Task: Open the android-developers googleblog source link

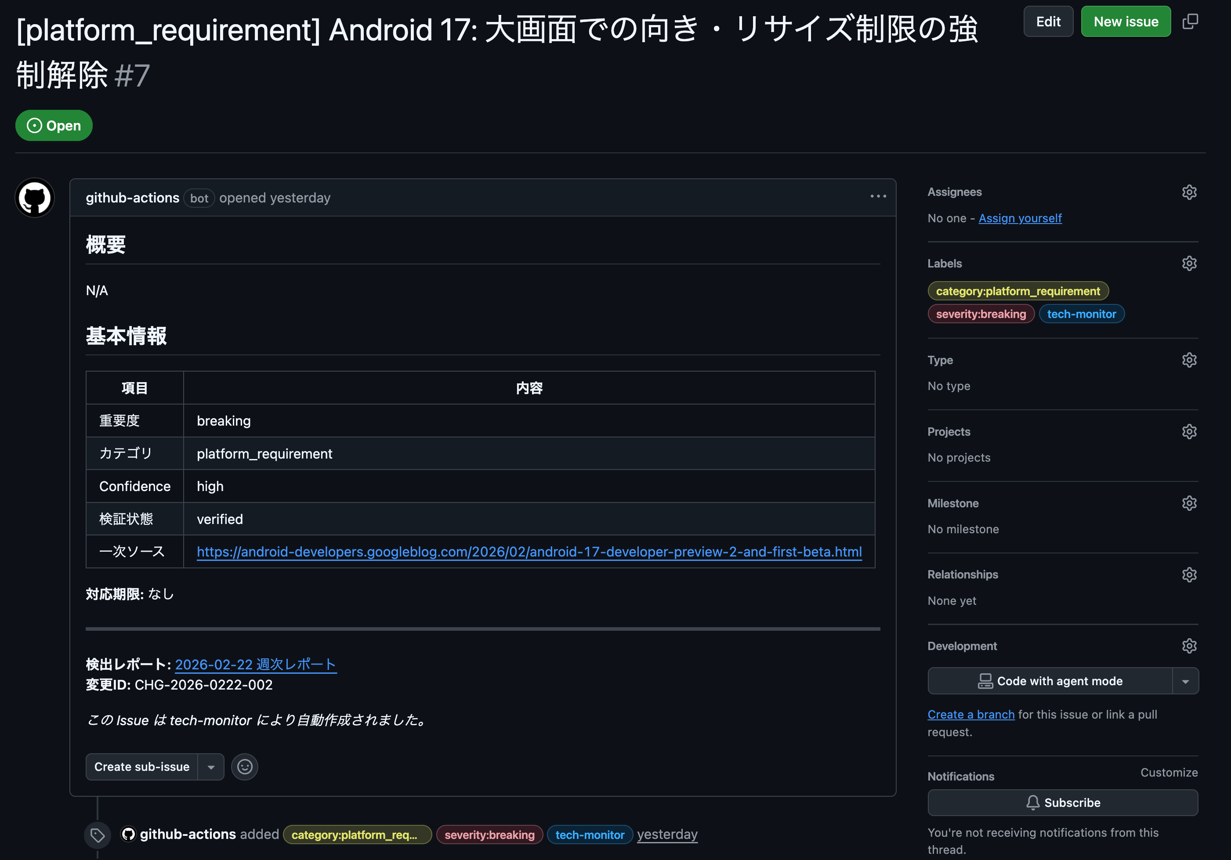Action: pyautogui.click(x=529, y=552)
